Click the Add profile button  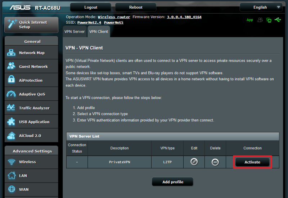(x=173, y=182)
